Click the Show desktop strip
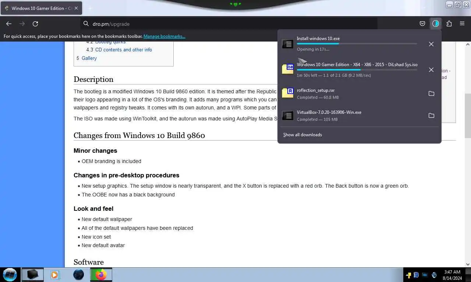 (468, 275)
